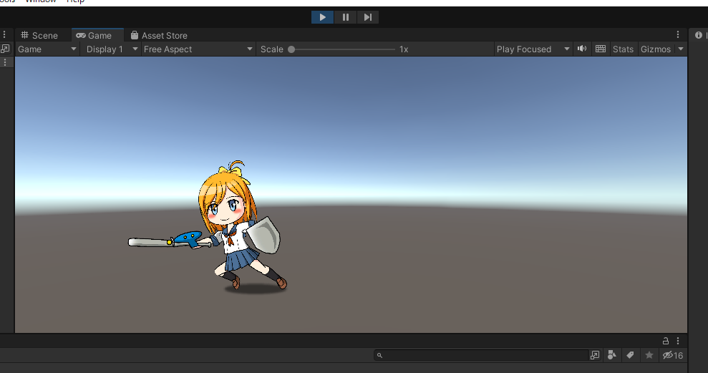708x373 pixels.
Task: Open the Game view mode dropdown
Action: coord(47,49)
